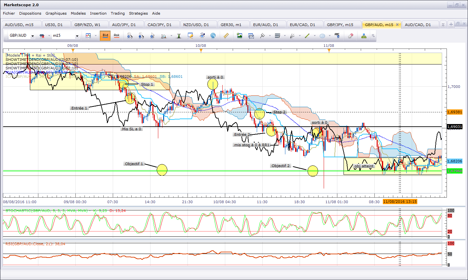Open the Modeles menu

78,13
